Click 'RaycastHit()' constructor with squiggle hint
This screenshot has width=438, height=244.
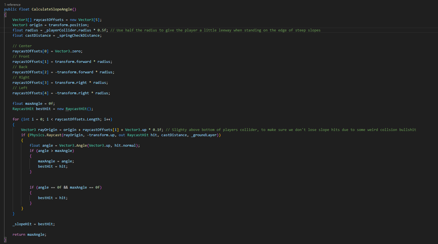click(78, 109)
